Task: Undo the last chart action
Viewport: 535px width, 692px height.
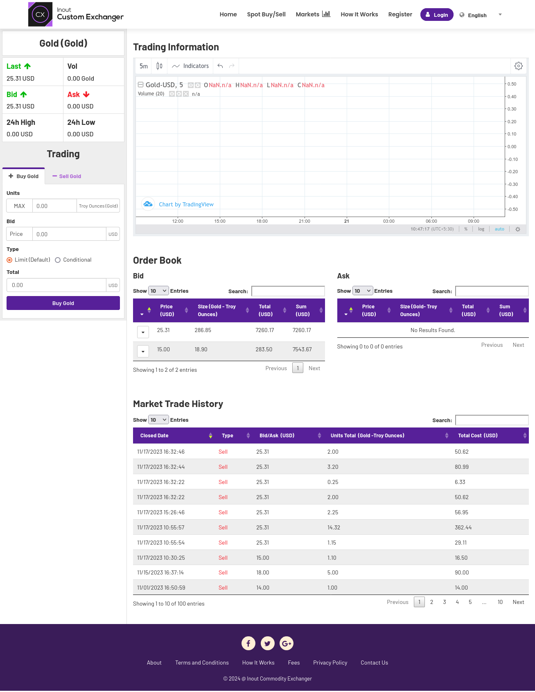Action: pyautogui.click(x=220, y=66)
